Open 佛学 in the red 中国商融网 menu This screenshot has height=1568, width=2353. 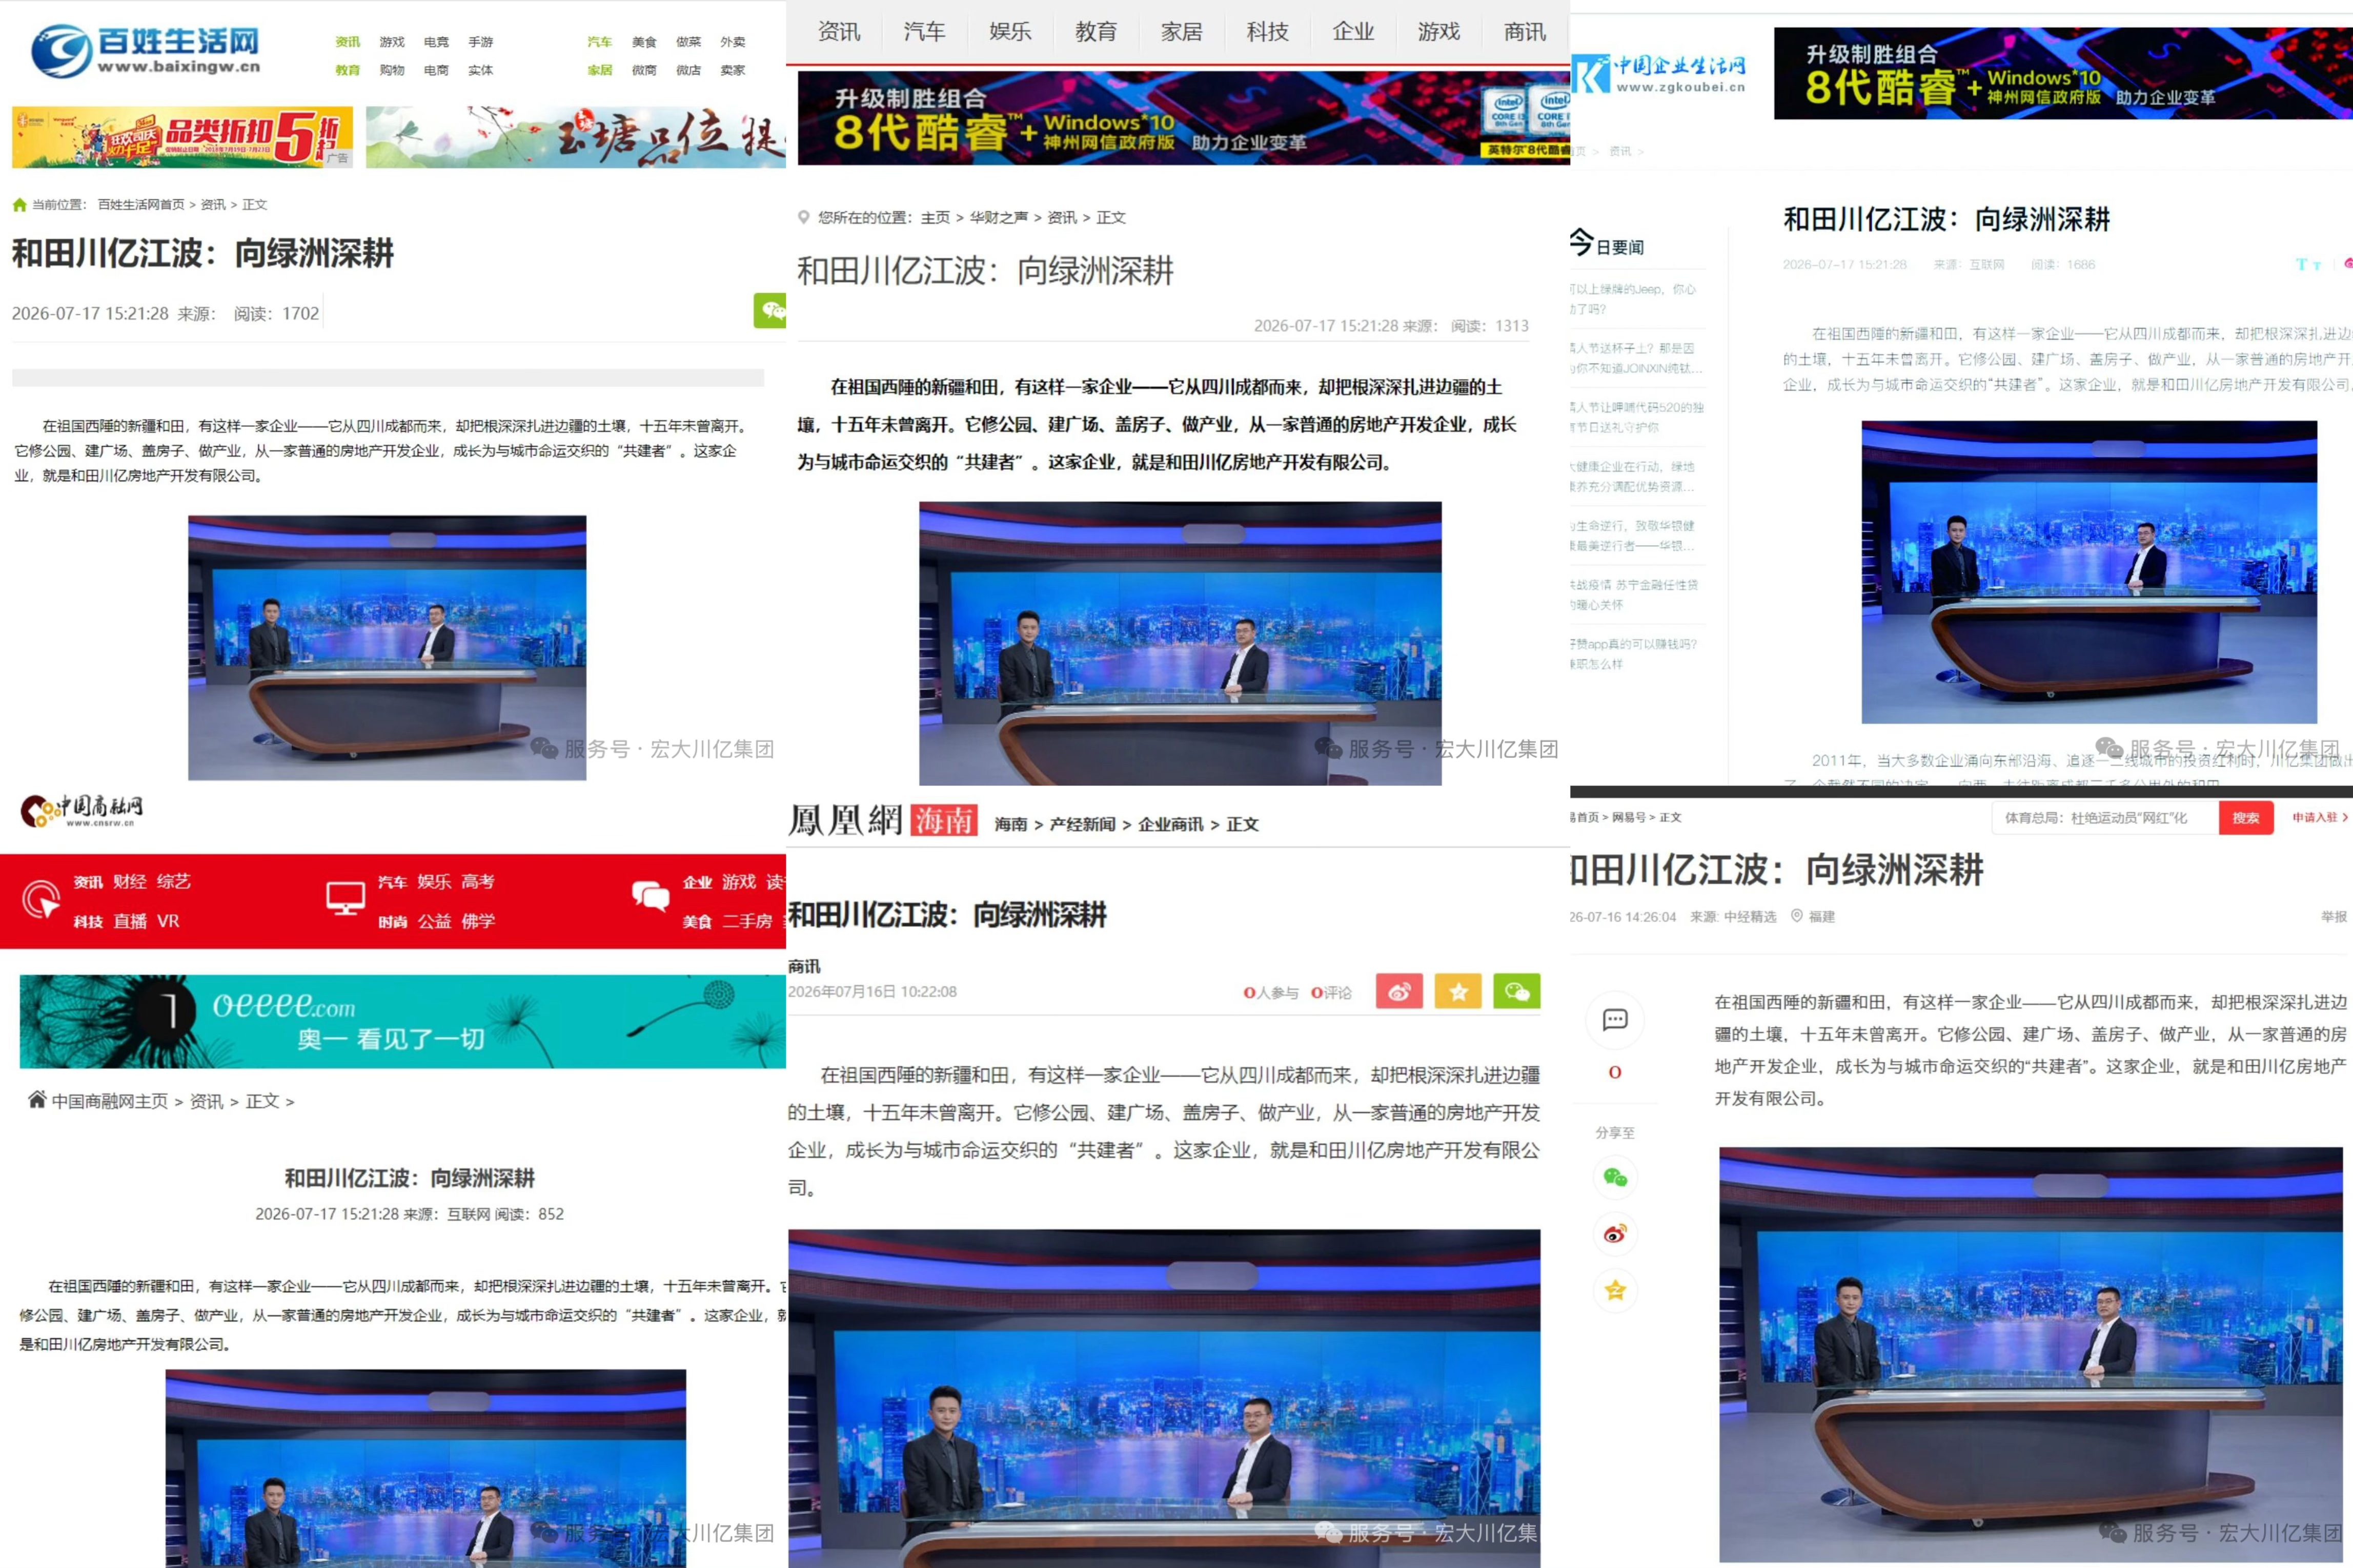tap(478, 921)
